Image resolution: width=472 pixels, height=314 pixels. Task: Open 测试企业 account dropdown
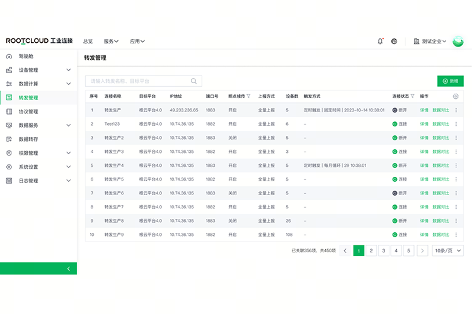pos(431,41)
